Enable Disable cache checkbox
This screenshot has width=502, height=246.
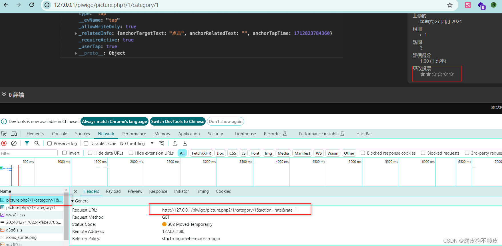pos(86,143)
